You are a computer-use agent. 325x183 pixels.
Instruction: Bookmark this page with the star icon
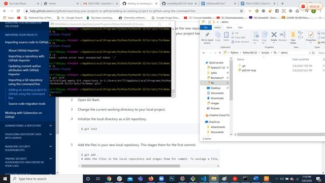point(241,11)
